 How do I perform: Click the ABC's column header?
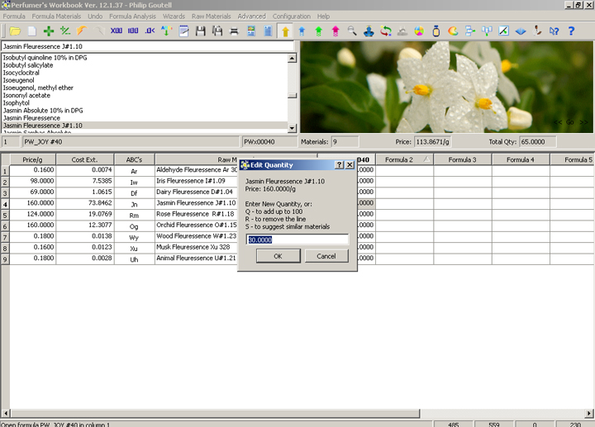coord(134,159)
